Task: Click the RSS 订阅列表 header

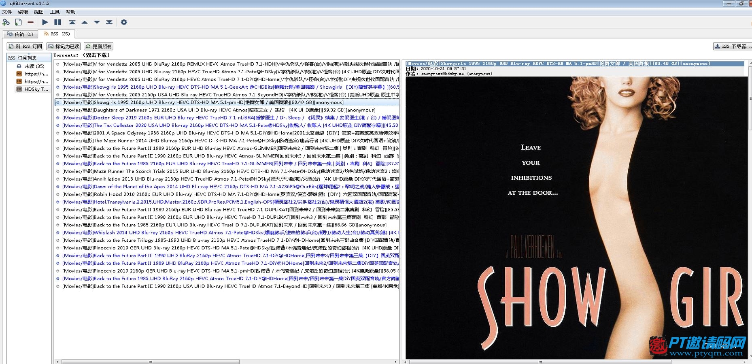Action: pyautogui.click(x=29, y=58)
